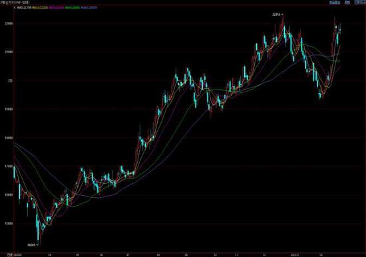366x257 pixels.
Task: Click the period label at bottom-left of time axis
Action: [x=9, y=254]
